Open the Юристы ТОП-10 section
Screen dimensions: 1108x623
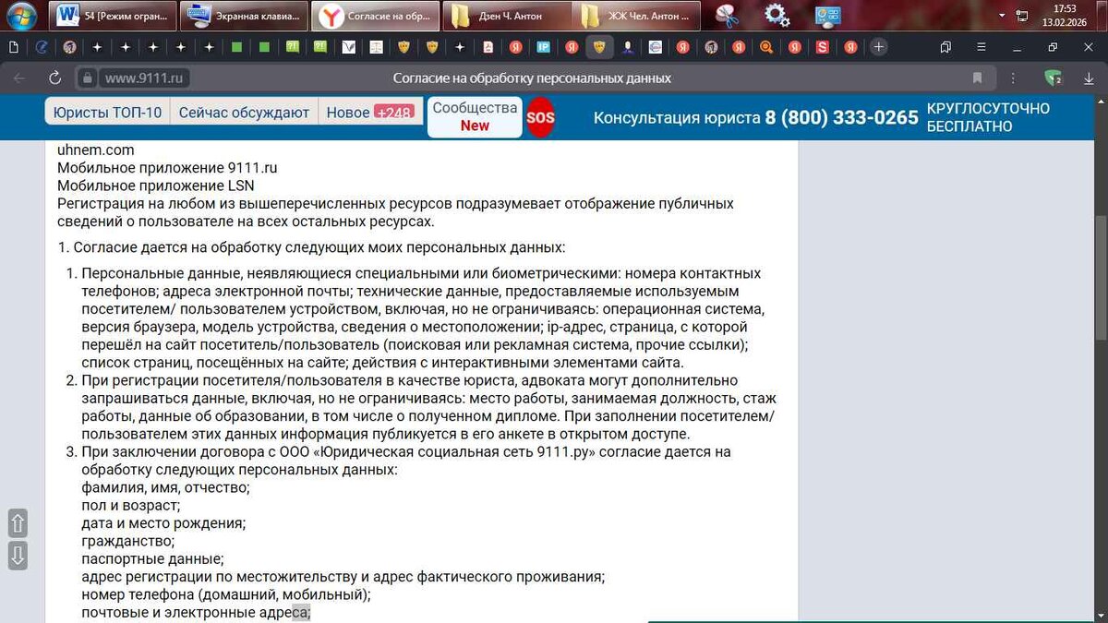[107, 113]
